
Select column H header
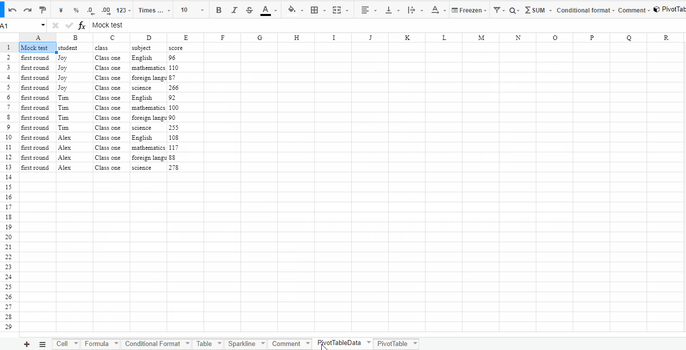point(296,38)
